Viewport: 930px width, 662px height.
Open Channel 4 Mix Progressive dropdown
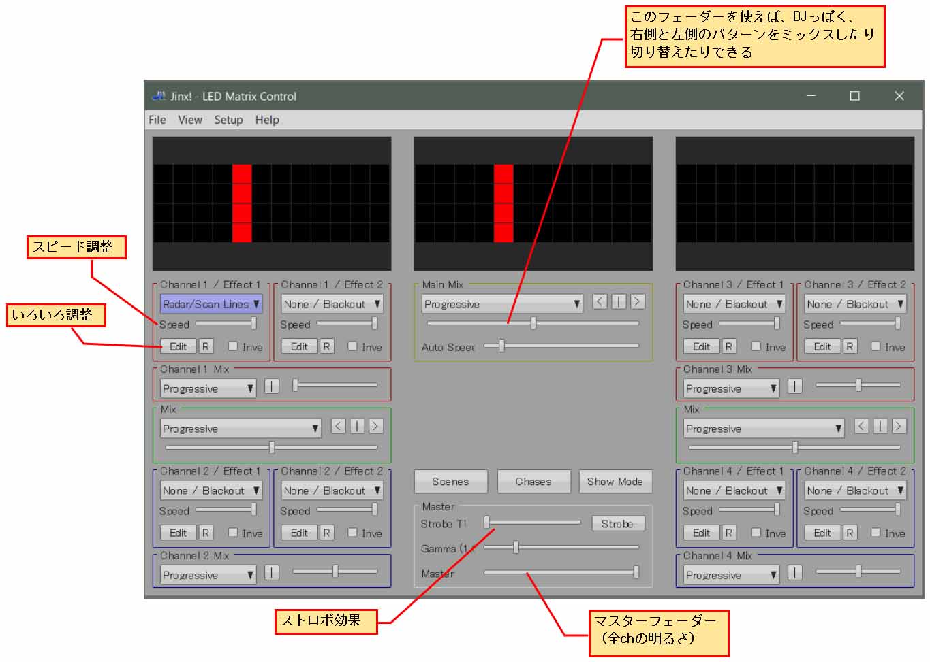pyautogui.click(x=731, y=575)
